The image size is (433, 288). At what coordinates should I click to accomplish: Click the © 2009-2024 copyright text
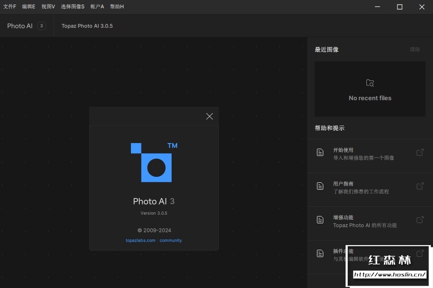tap(154, 230)
